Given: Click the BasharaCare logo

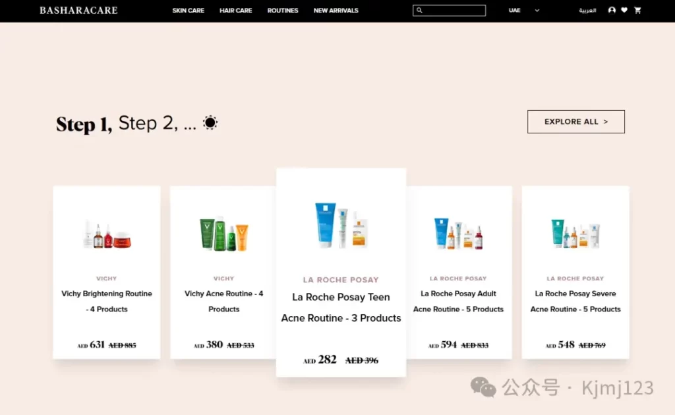Looking at the screenshot, I should [78, 11].
